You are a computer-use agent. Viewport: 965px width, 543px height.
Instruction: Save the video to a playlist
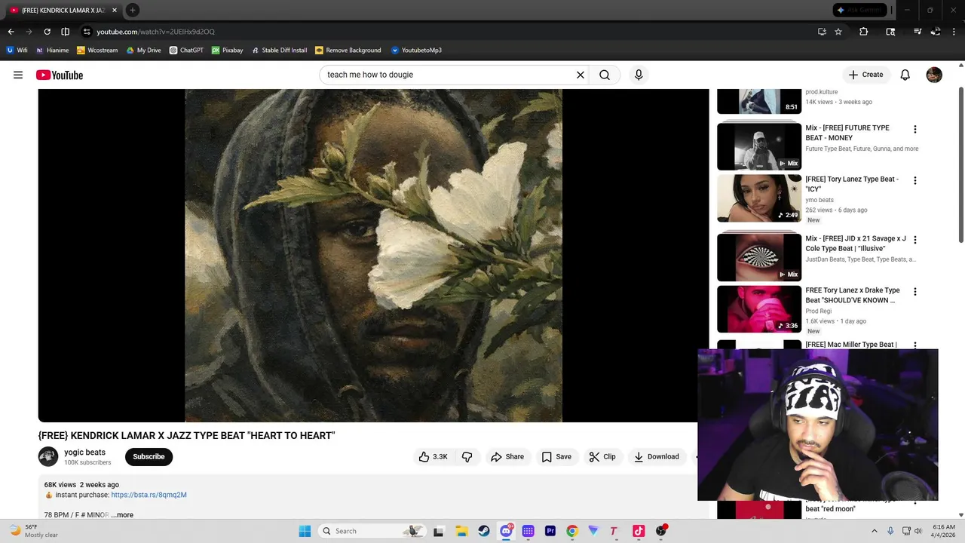556,456
